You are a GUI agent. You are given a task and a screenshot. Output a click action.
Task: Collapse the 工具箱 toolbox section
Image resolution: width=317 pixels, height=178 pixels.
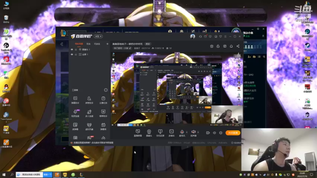106,90
